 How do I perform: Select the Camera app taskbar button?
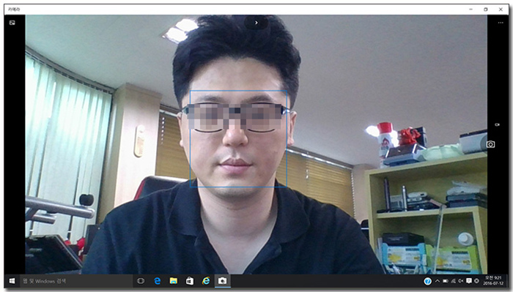pyautogui.click(x=223, y=281)
